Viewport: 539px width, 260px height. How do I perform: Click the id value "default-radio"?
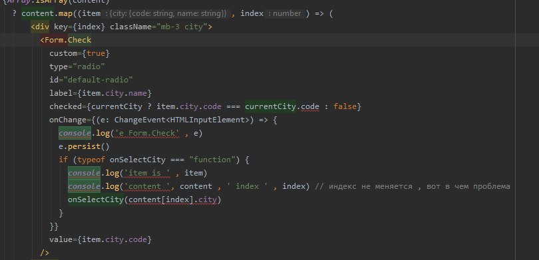coord(98,80)
